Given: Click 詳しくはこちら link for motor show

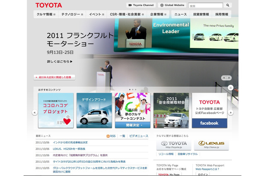Looking at the screenshot, I should 60,62.
